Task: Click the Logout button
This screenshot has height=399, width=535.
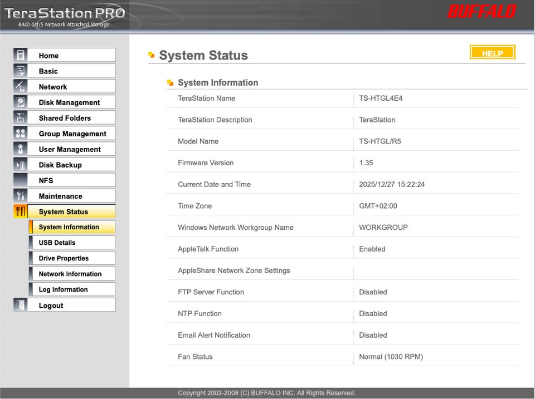Action: pyautogui.click(x=71, y=306)
